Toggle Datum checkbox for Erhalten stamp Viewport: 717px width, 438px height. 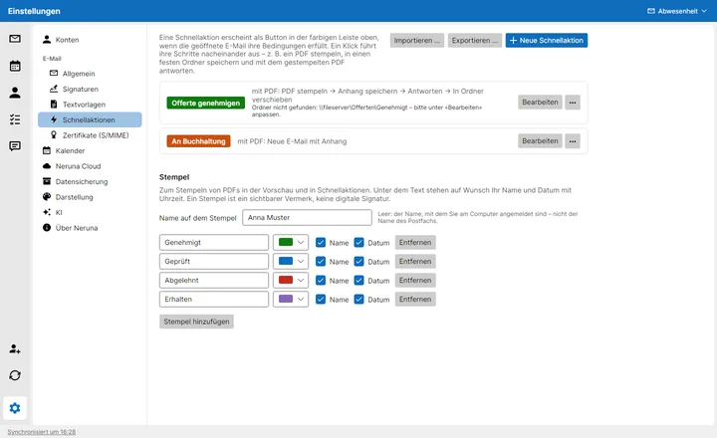[x=358, y=299]
